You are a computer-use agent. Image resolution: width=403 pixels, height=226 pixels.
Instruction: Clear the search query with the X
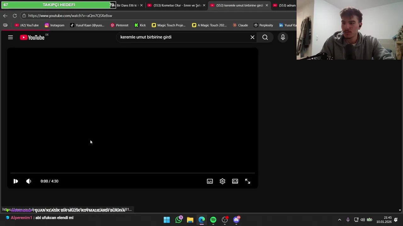(x=253, y=37)
